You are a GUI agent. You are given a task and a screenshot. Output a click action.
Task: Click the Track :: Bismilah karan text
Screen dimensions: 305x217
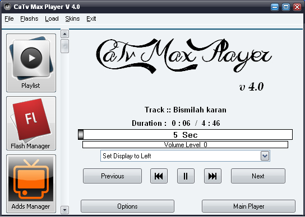[186, 110]
